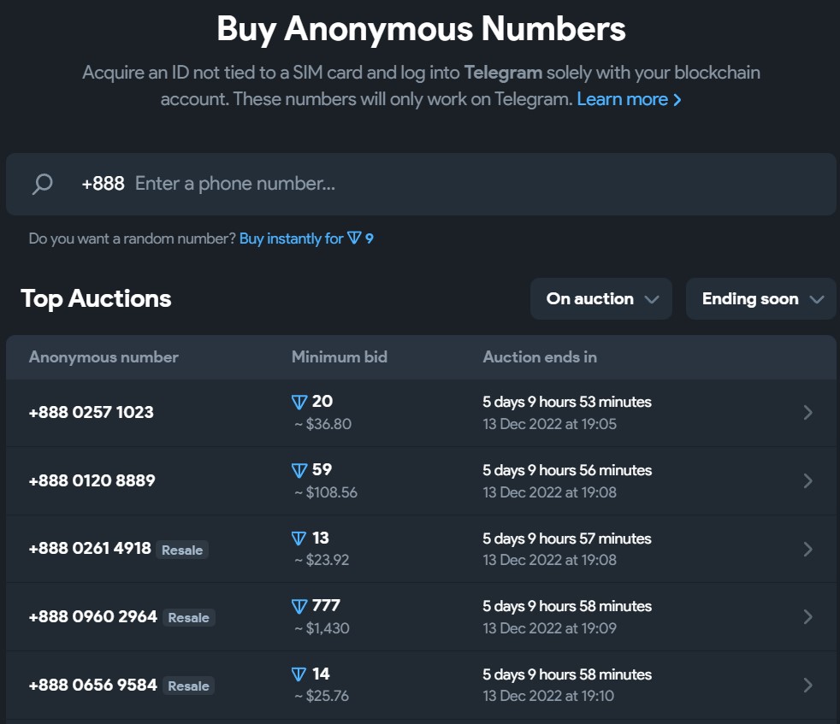Image resolution: width=840 pixels, height=724 pixels.
Task: Click the right chevron on +888 0656 9584 row
Action: coord(807,685)
